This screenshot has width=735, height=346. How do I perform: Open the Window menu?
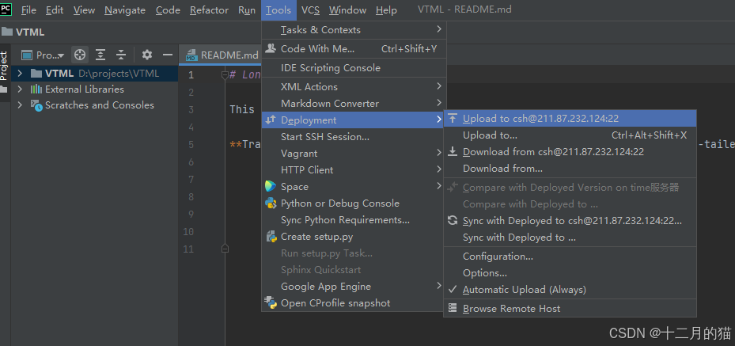tap(347, 10)
